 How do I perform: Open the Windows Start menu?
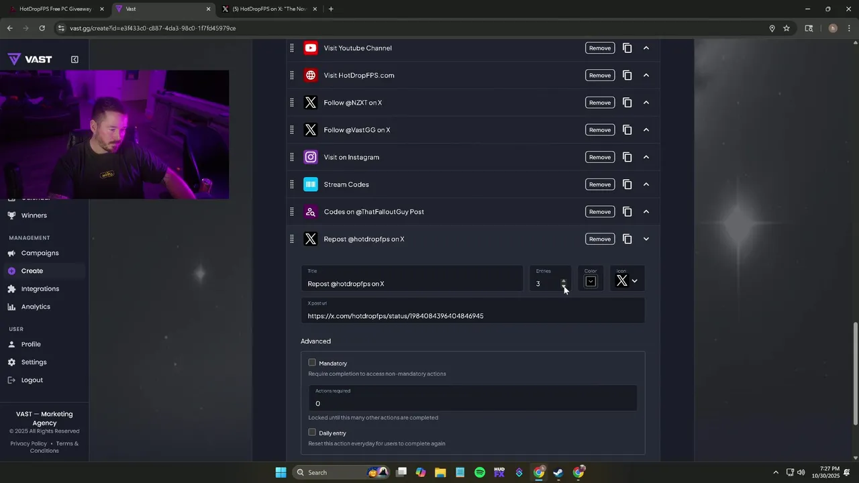[x=281, y=472]
